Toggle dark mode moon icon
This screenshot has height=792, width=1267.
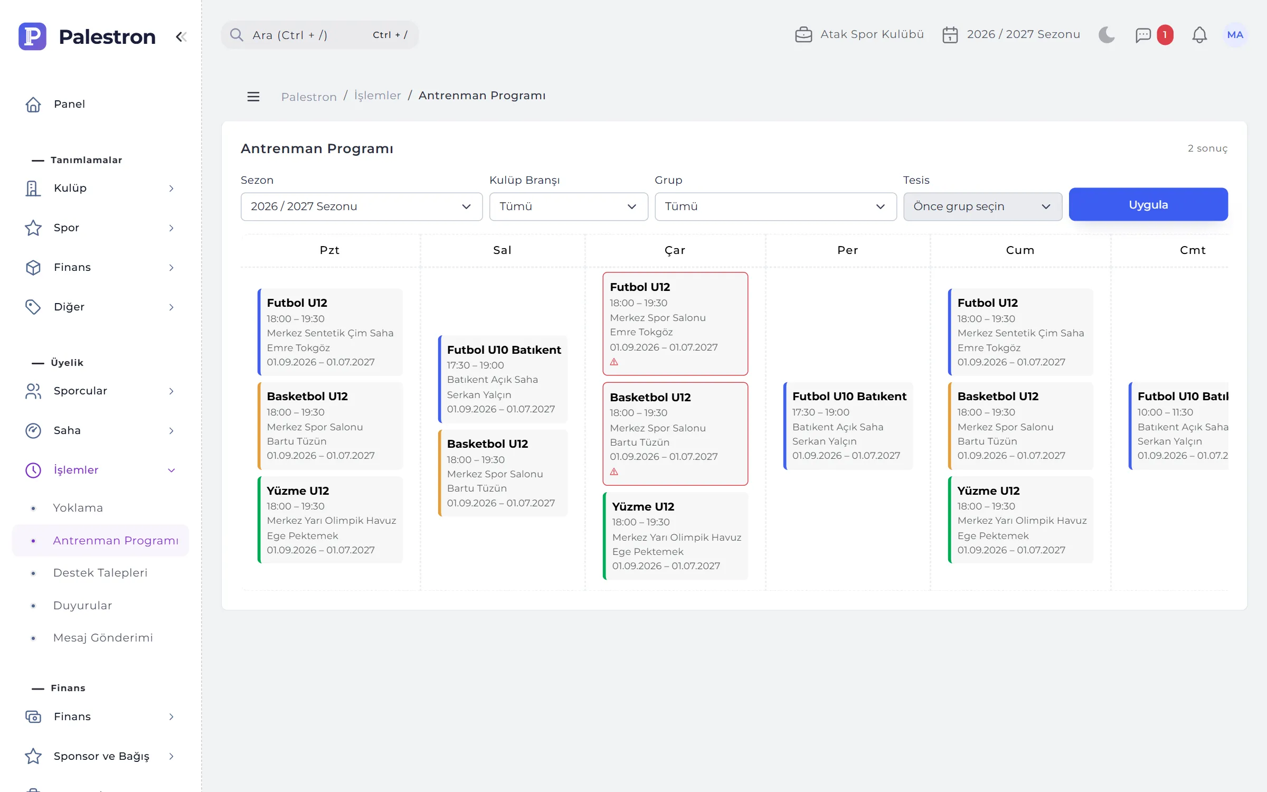click(1107, 35)
